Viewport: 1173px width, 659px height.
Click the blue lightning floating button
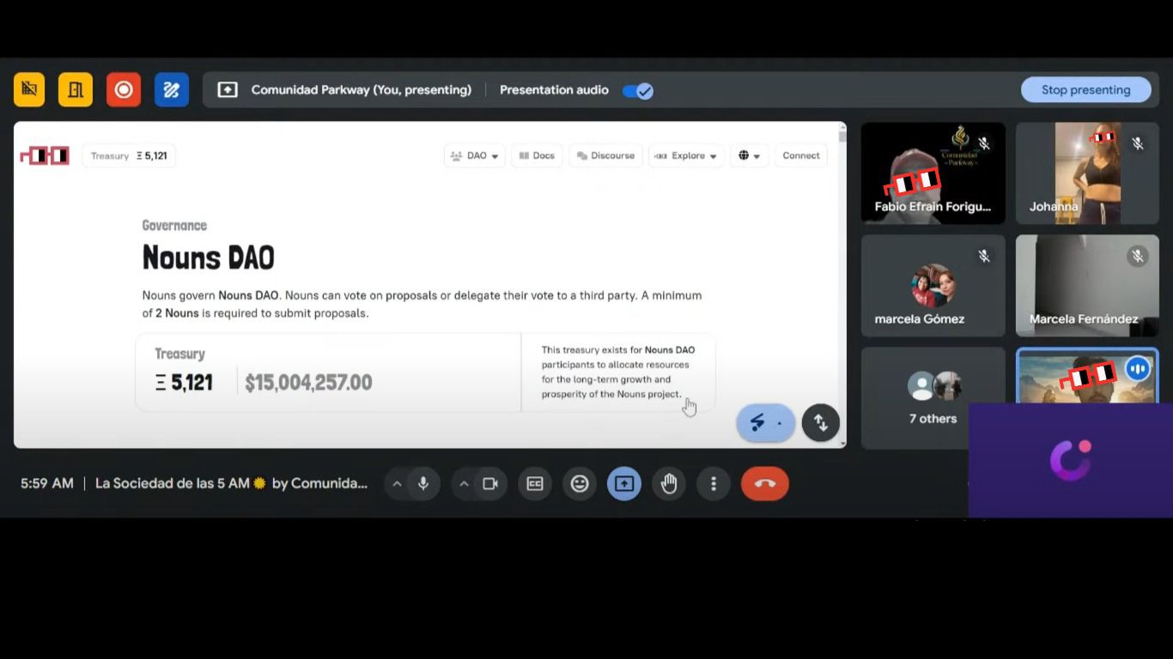click(765, 422)
